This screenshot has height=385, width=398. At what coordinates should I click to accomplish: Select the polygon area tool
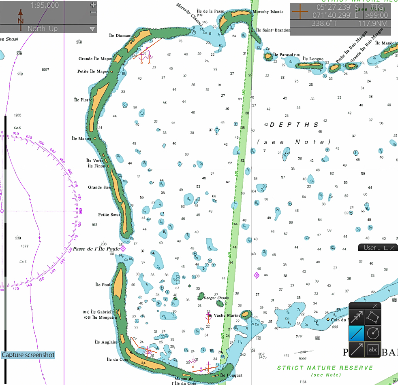373,317
